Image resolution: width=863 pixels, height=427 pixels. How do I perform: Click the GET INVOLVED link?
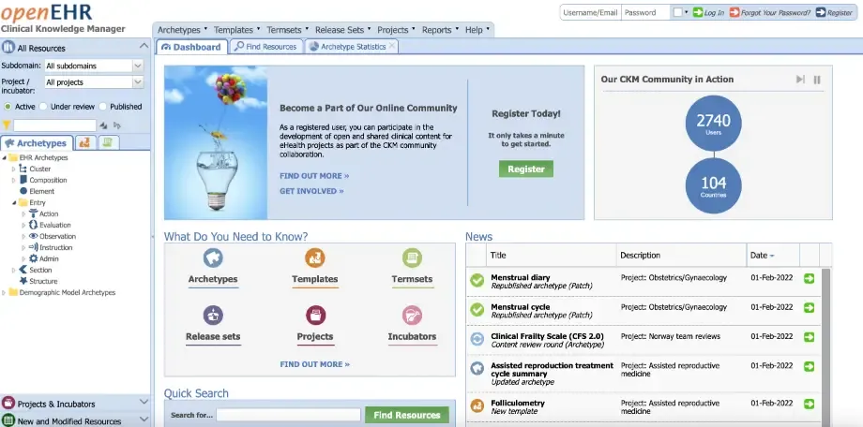pyautogui.click(x=311, y=191)
